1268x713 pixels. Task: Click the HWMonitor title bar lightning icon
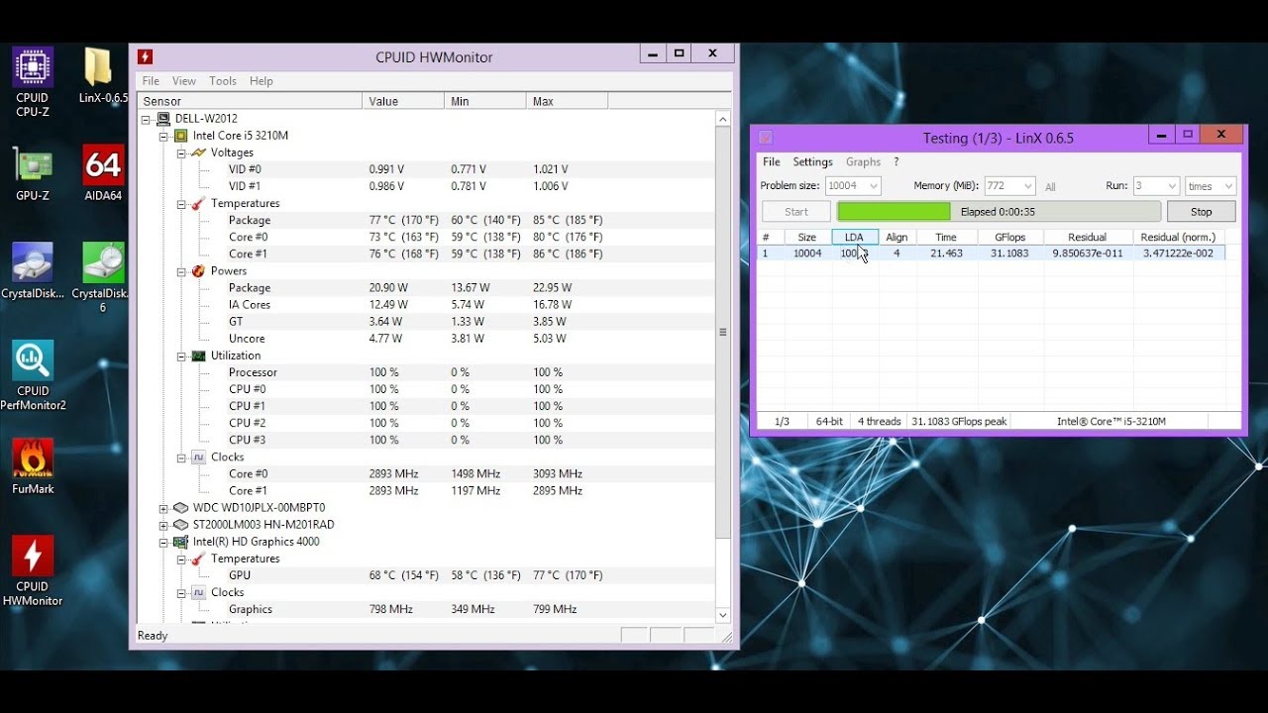pyautogui.click(x=145, y=56)
